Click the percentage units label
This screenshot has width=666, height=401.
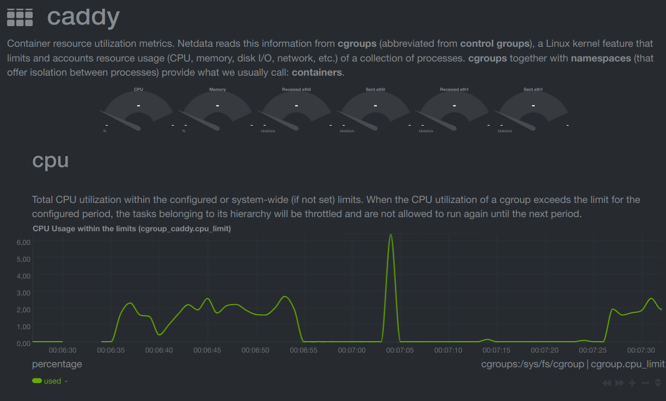tap(57, 364)
